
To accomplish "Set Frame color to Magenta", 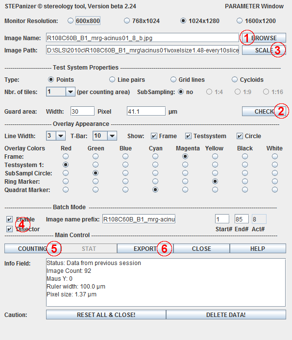I will tap(185, 156).
